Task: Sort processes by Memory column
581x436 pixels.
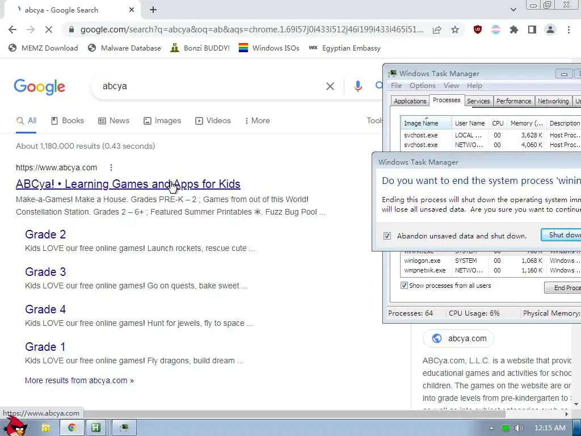Action: [527, 123]
